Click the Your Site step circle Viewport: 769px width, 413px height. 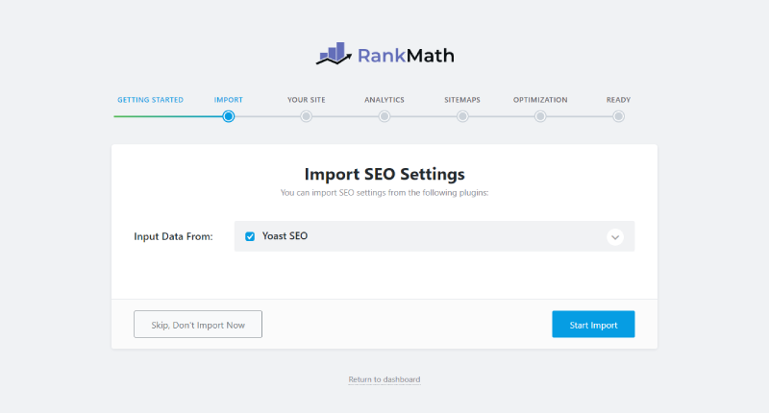306,116
